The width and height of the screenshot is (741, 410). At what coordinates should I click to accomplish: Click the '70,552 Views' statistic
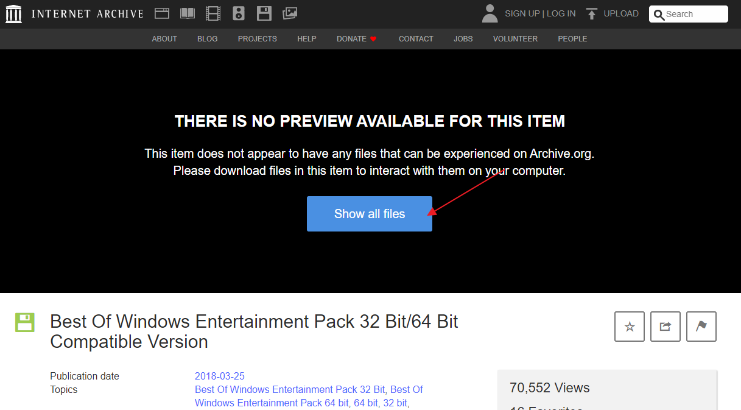550,388
